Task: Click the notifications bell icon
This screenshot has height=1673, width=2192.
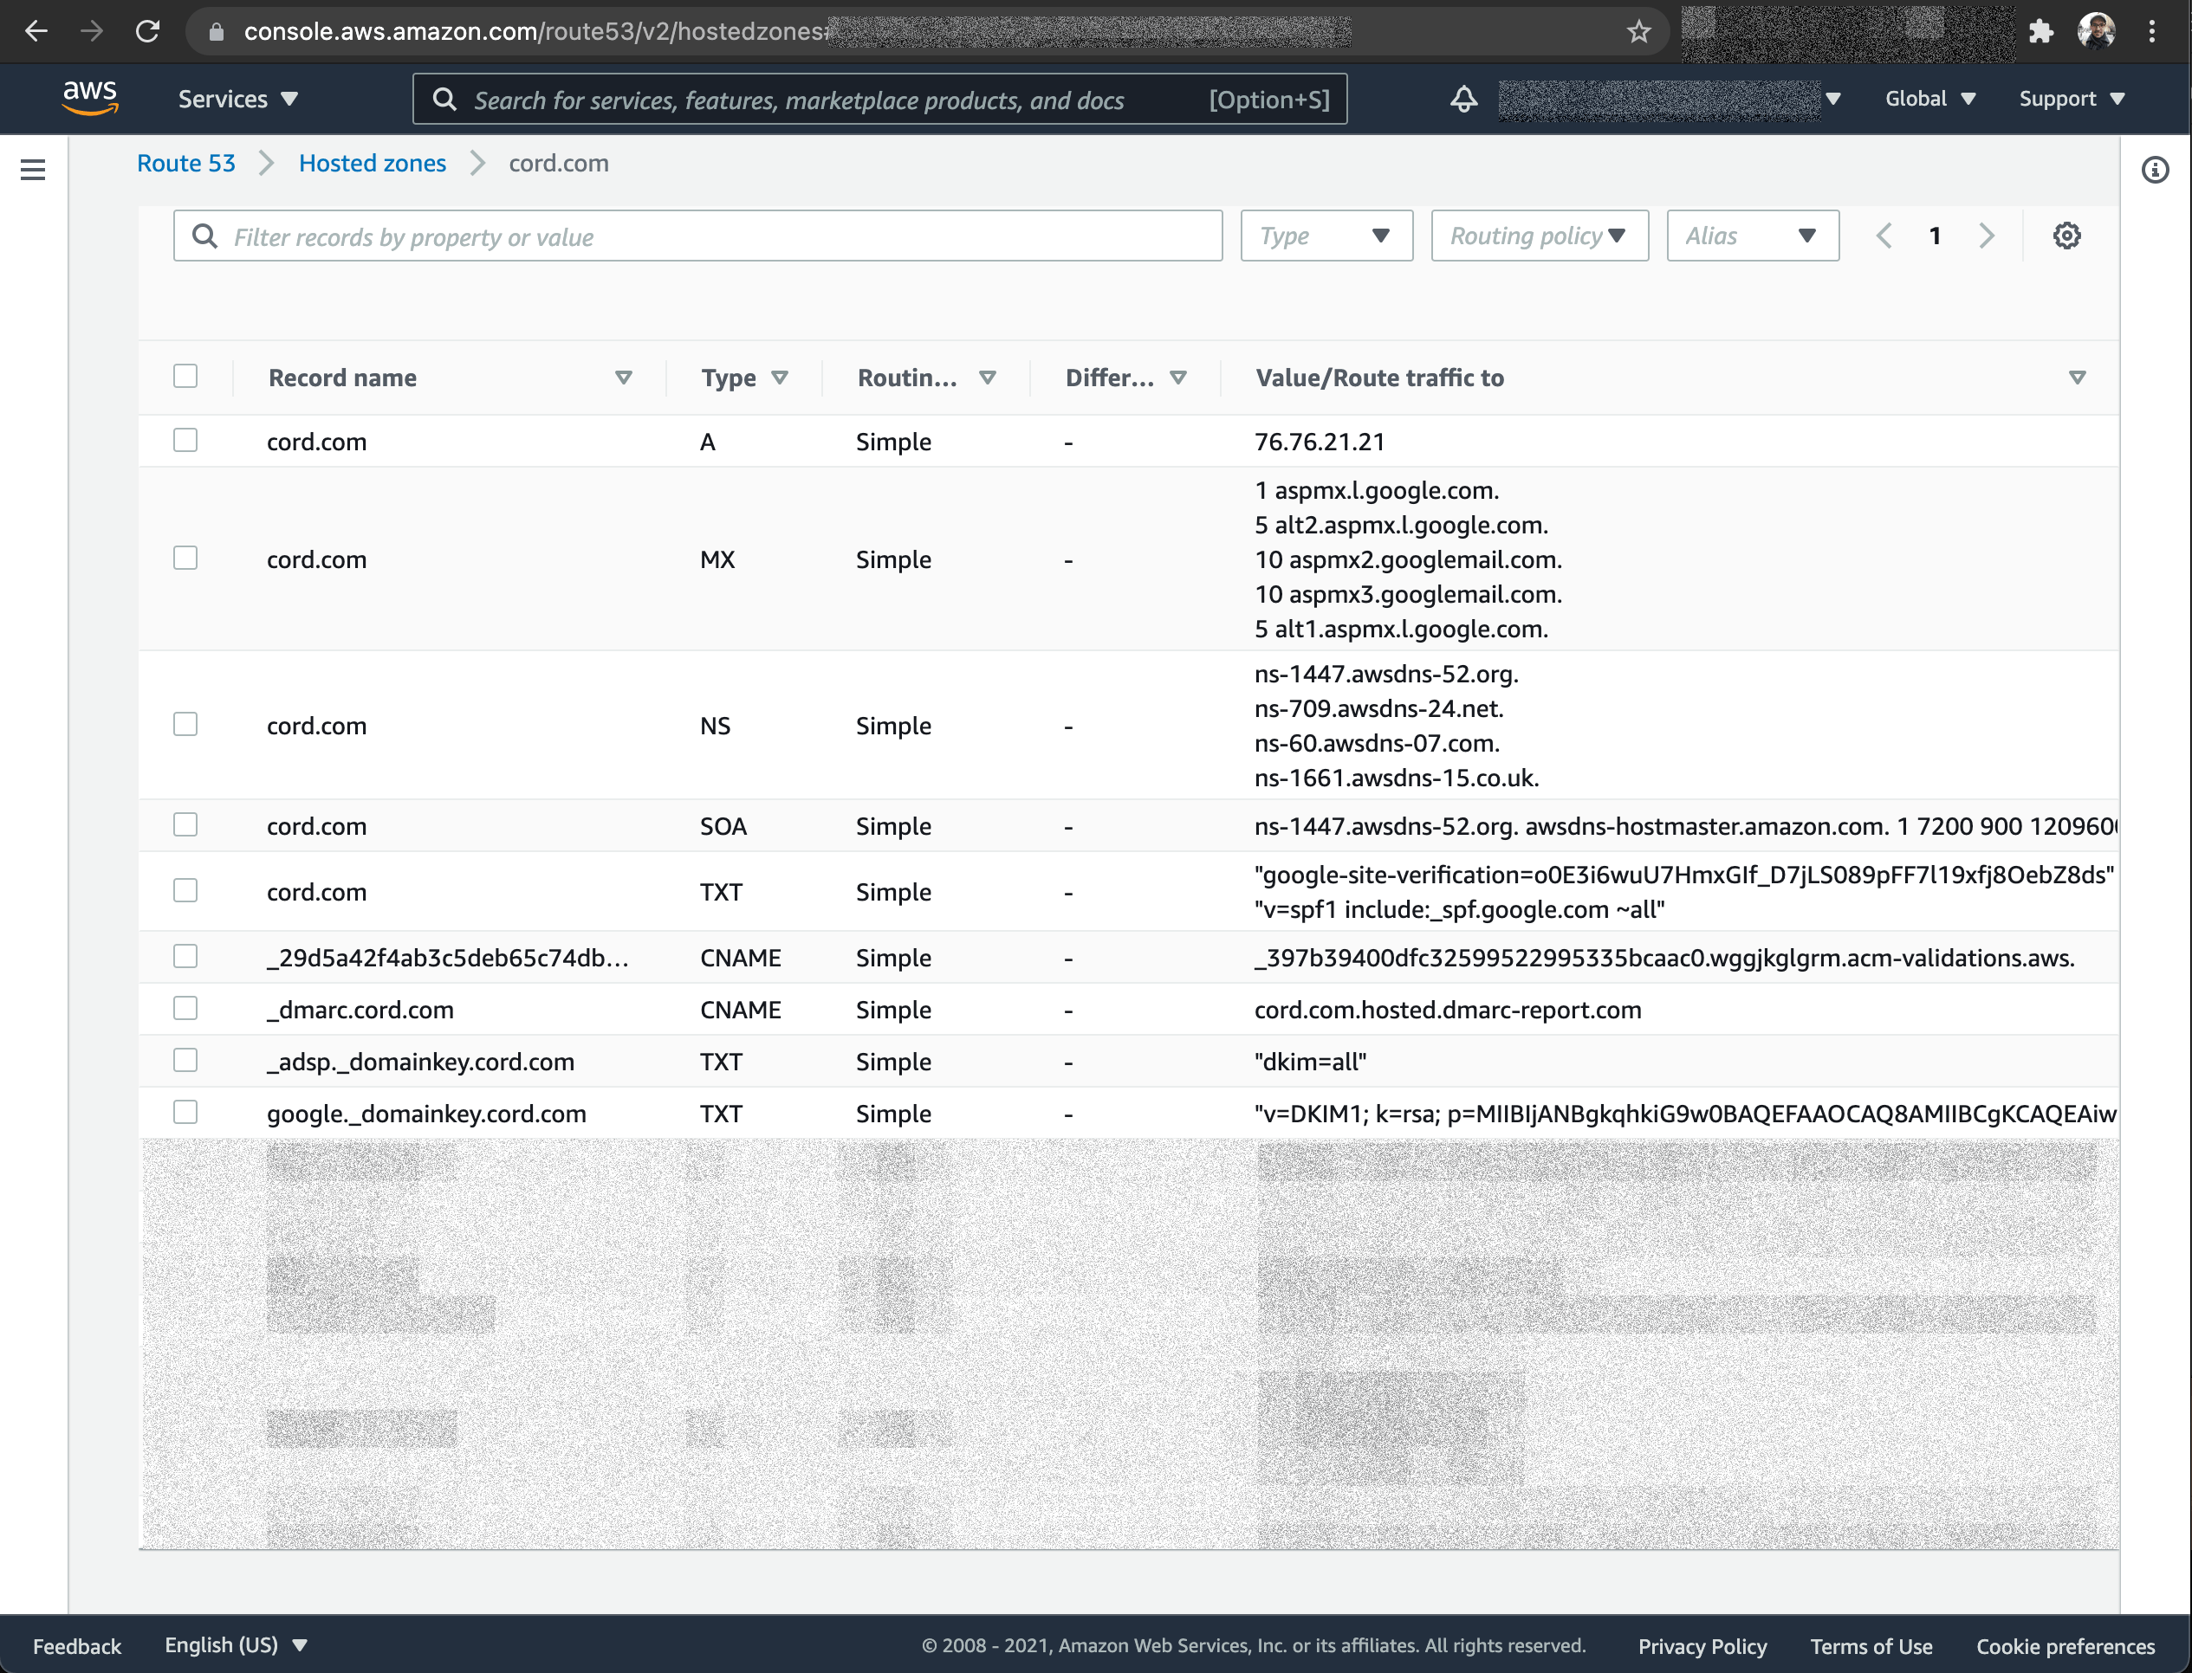Action: (x=1462, y=99)
